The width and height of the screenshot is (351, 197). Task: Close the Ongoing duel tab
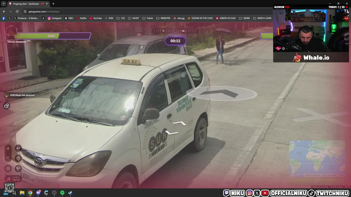point(47,4)
